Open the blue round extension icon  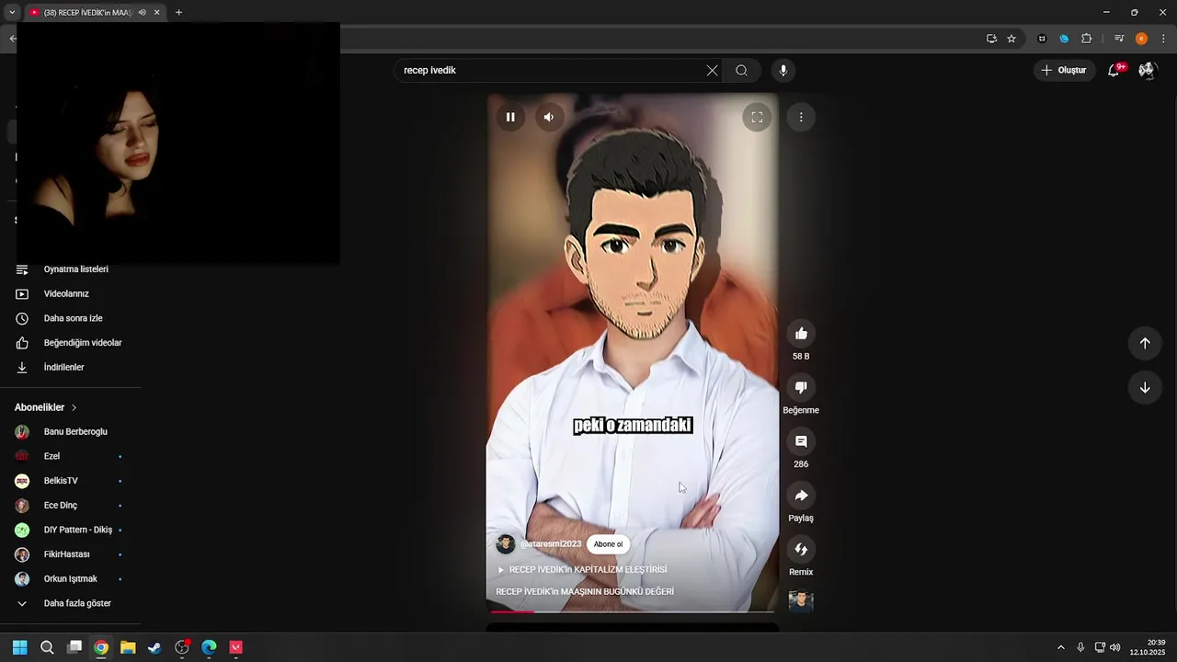point(1064,39)
